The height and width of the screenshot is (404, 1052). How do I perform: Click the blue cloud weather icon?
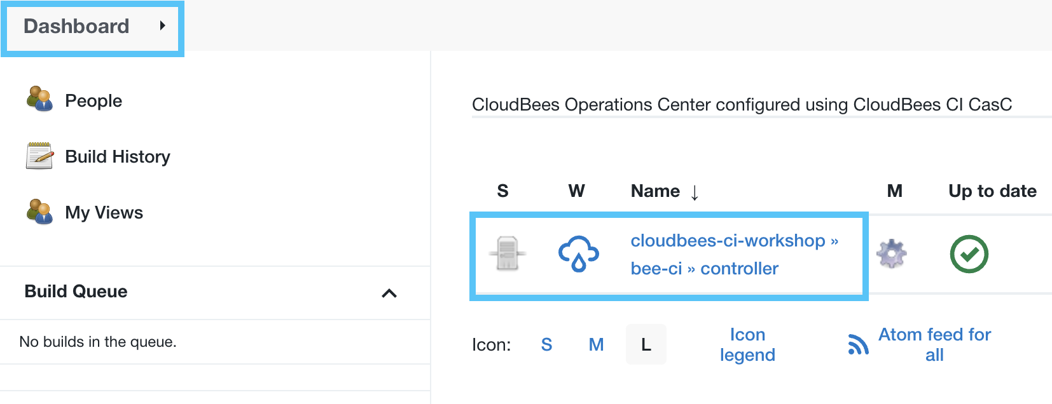click(578, 254)
